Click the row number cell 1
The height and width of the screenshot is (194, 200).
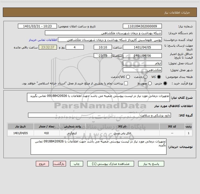189,133
